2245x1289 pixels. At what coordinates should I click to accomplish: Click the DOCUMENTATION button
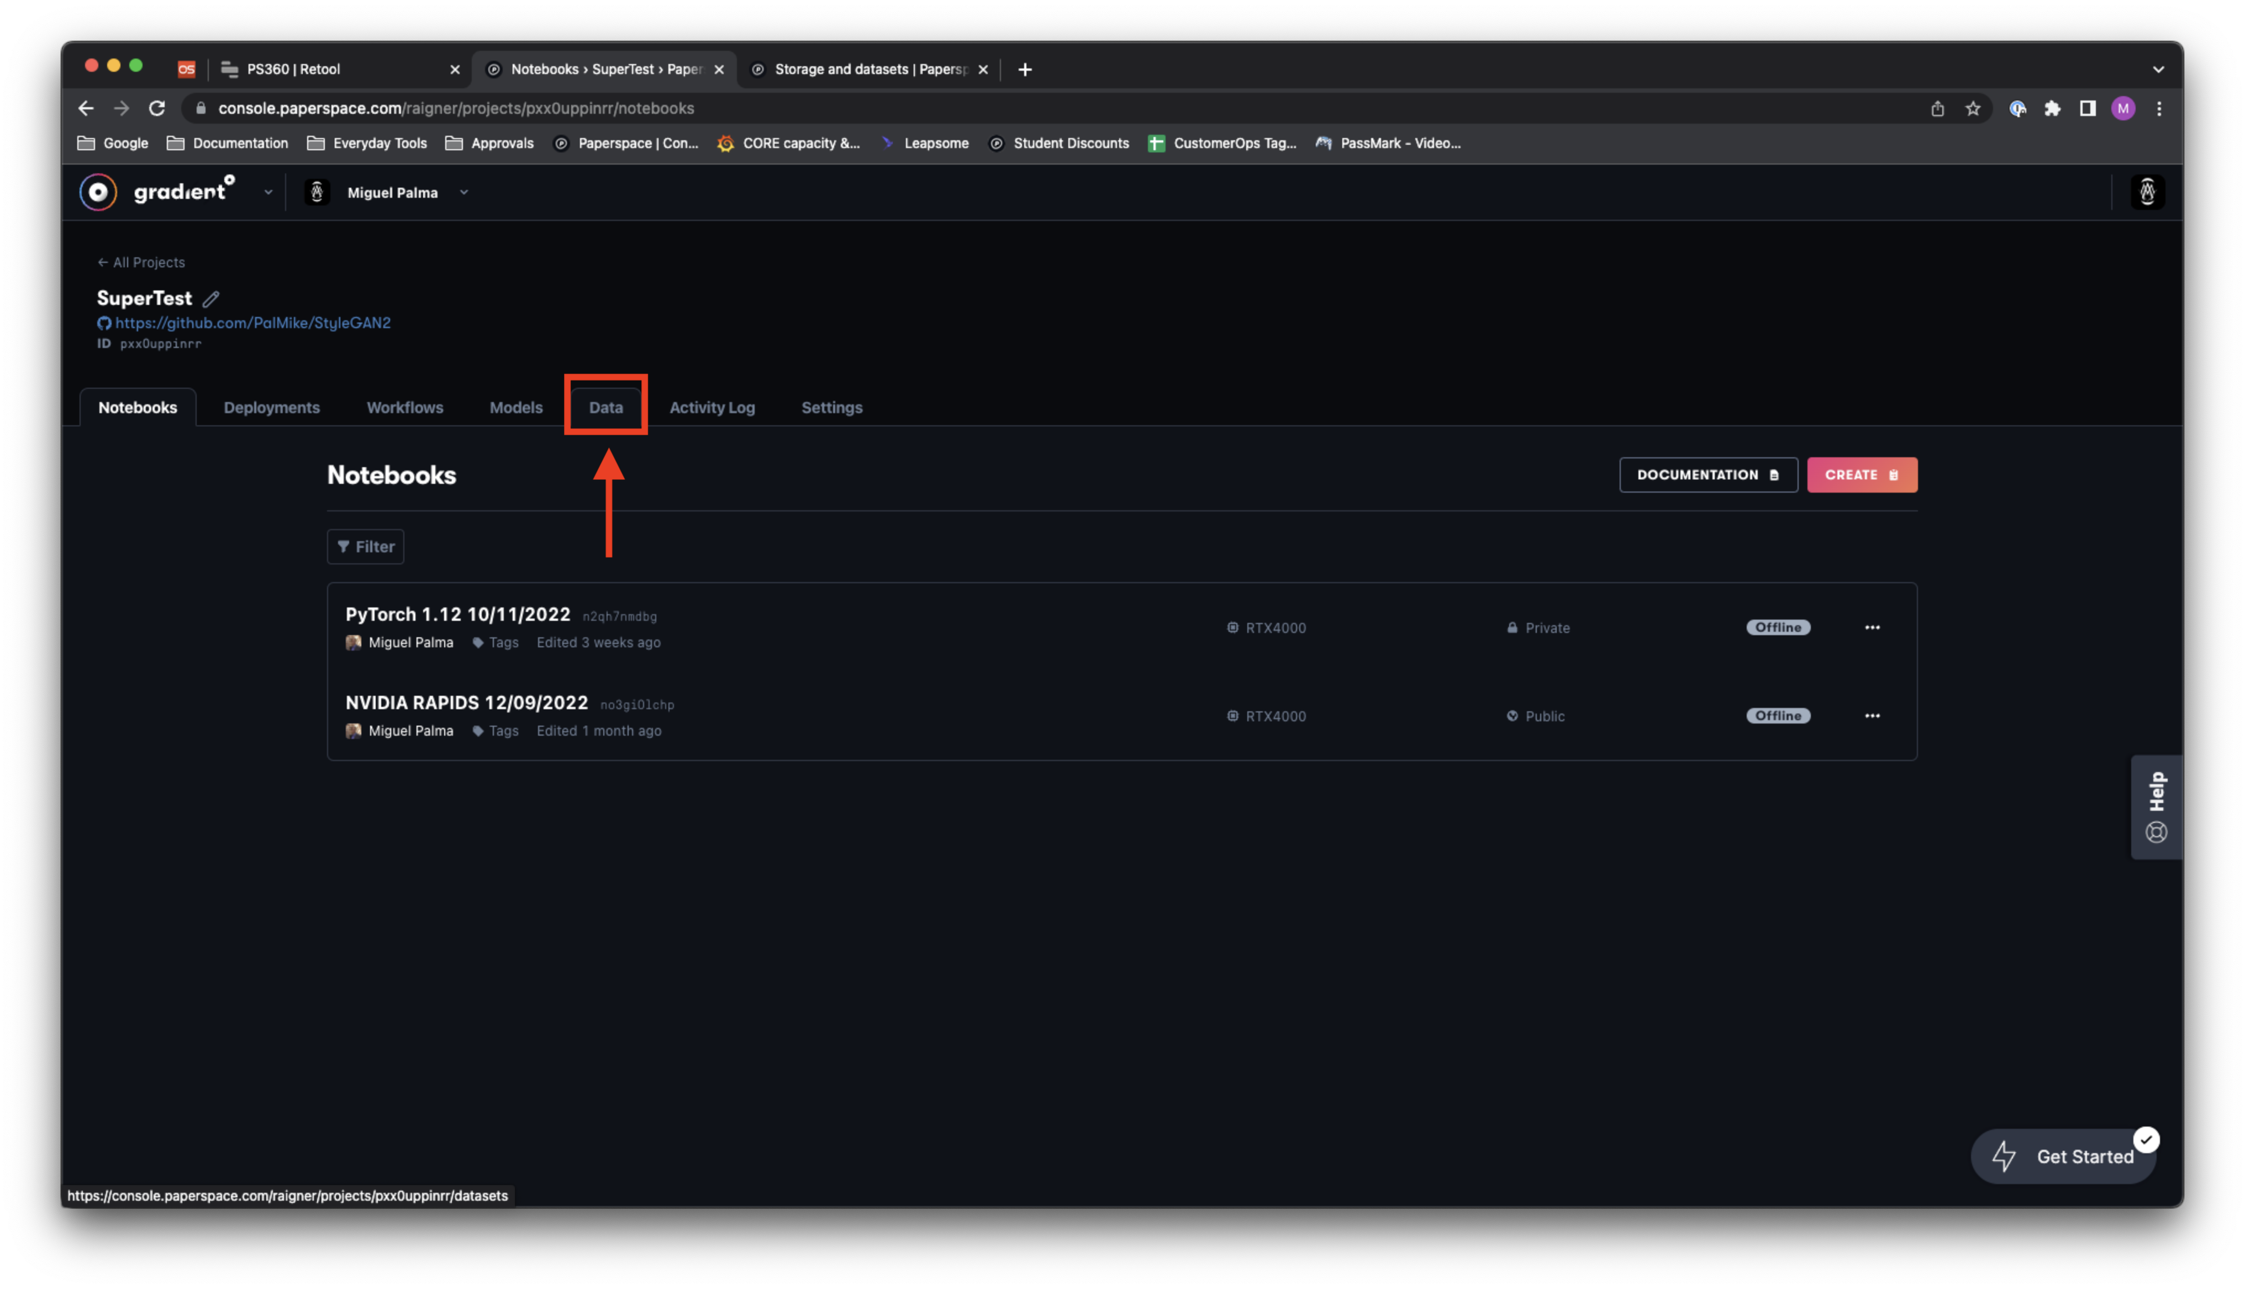click(x=1708, y=476)
